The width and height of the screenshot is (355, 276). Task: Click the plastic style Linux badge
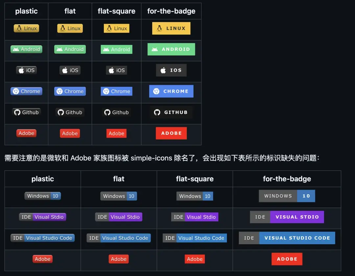[x=27, y=28]
